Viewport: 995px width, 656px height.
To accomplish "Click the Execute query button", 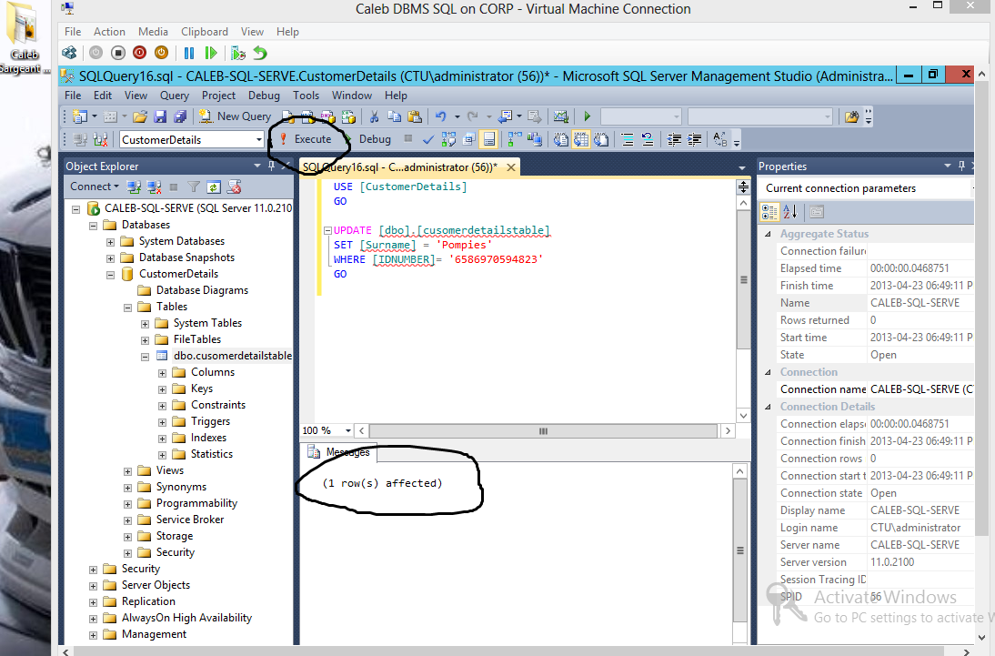I will [x=307, y=139].
